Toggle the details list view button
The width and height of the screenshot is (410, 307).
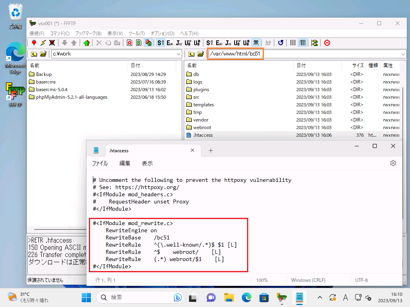pos(303,43)
